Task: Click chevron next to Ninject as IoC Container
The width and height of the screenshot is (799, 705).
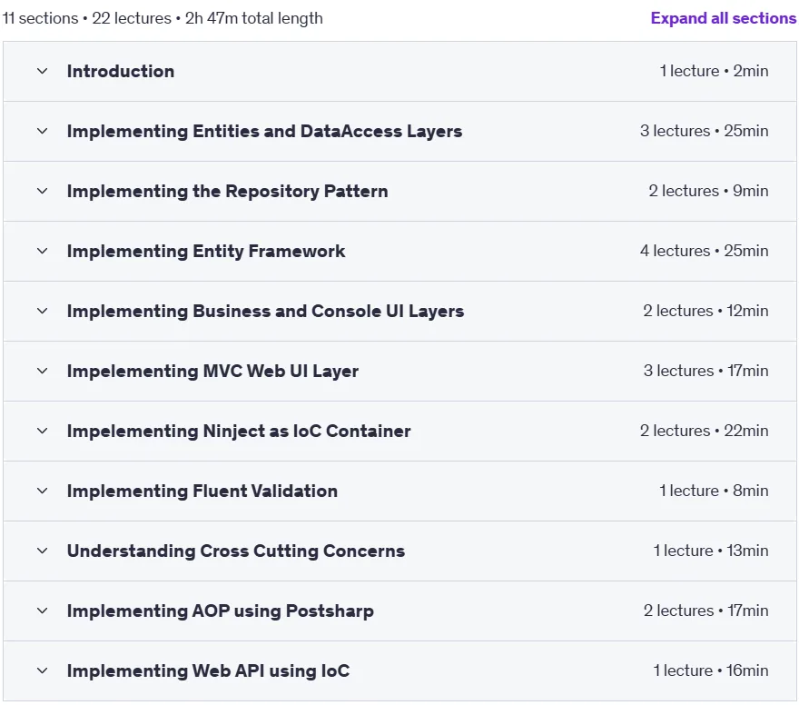Action: [43, 432]
